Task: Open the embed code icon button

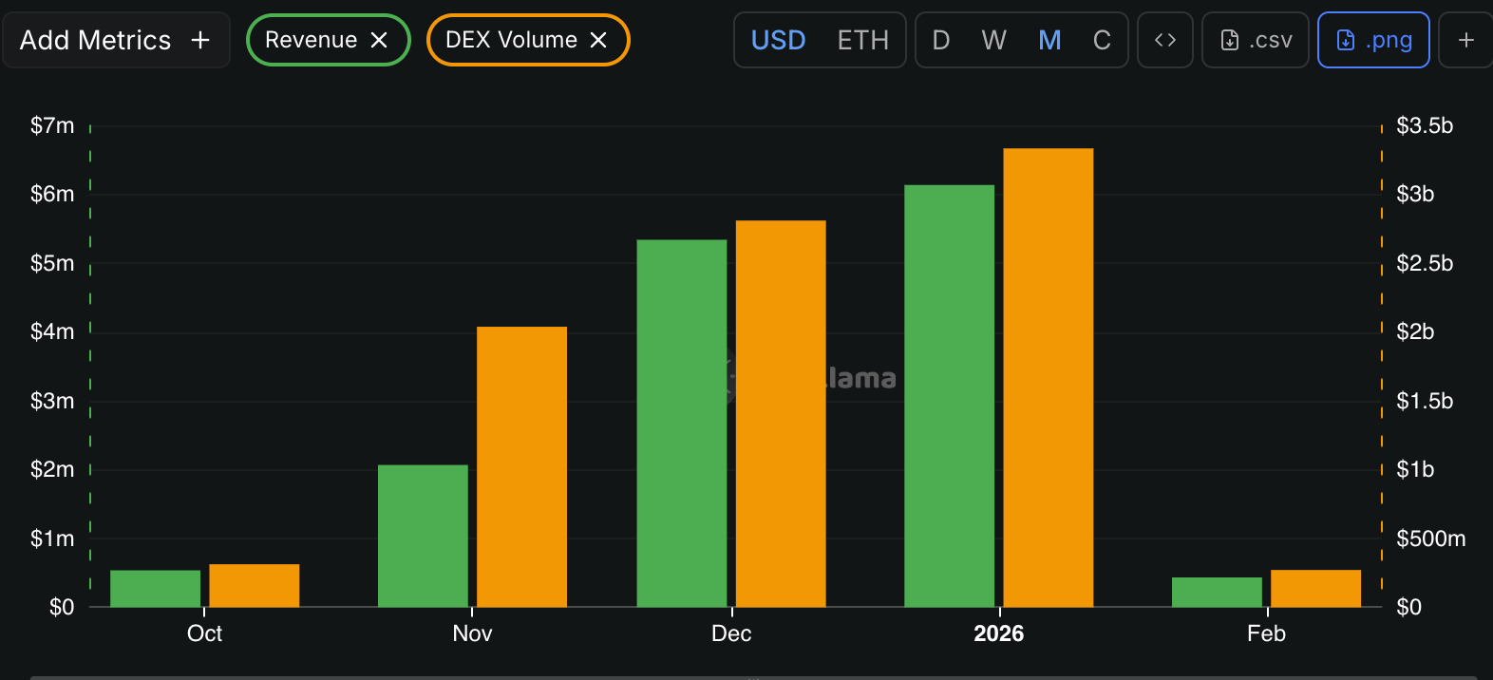Action: point(1165,40)
